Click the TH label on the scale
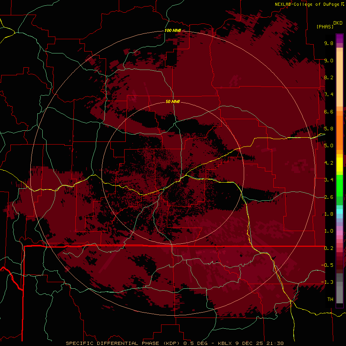 pos(330,299)
